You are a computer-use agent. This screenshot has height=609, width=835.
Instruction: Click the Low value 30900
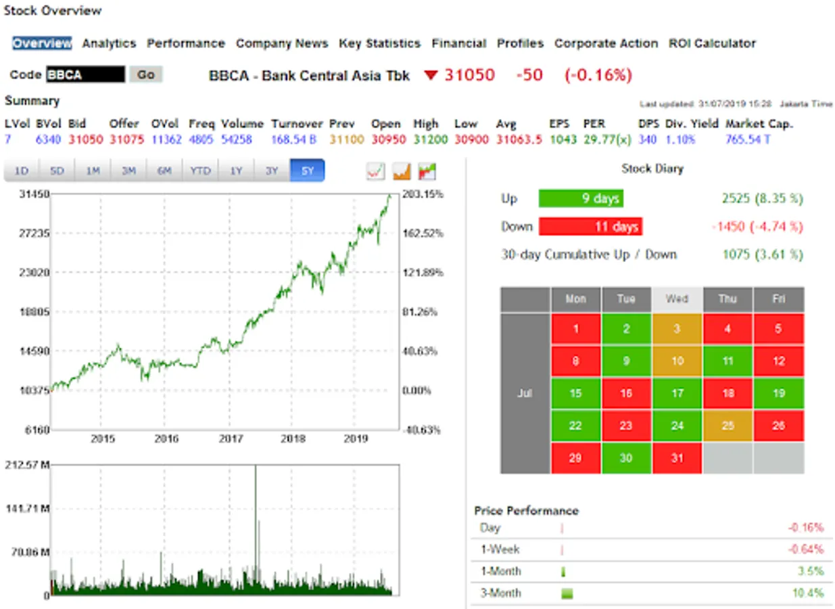471,139
